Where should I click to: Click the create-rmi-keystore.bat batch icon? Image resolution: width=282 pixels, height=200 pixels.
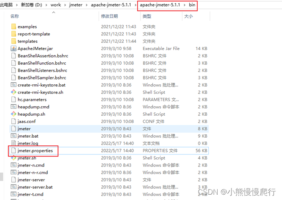[x=13, y=85]
